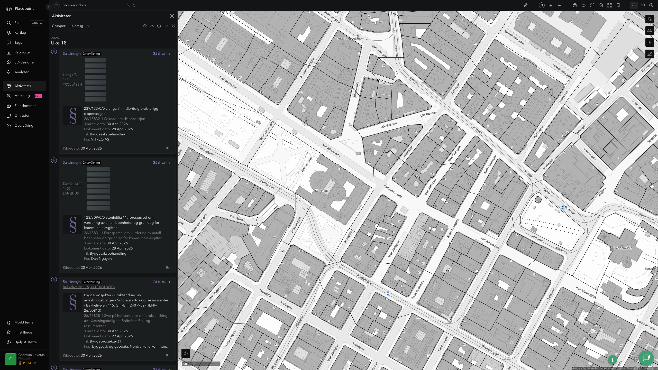The width and height of the screenshot is (658, 370).
Task: Zoom out the map with minus
Action: 559,5
